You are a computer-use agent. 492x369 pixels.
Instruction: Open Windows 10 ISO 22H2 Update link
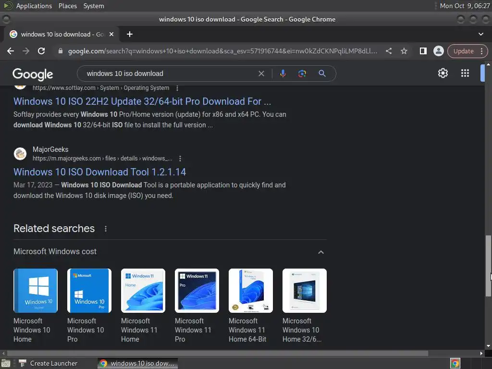tap(142, 101)
